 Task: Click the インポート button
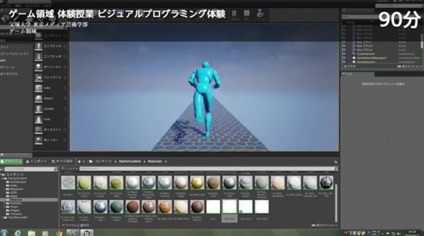click(x=37, y=161)
